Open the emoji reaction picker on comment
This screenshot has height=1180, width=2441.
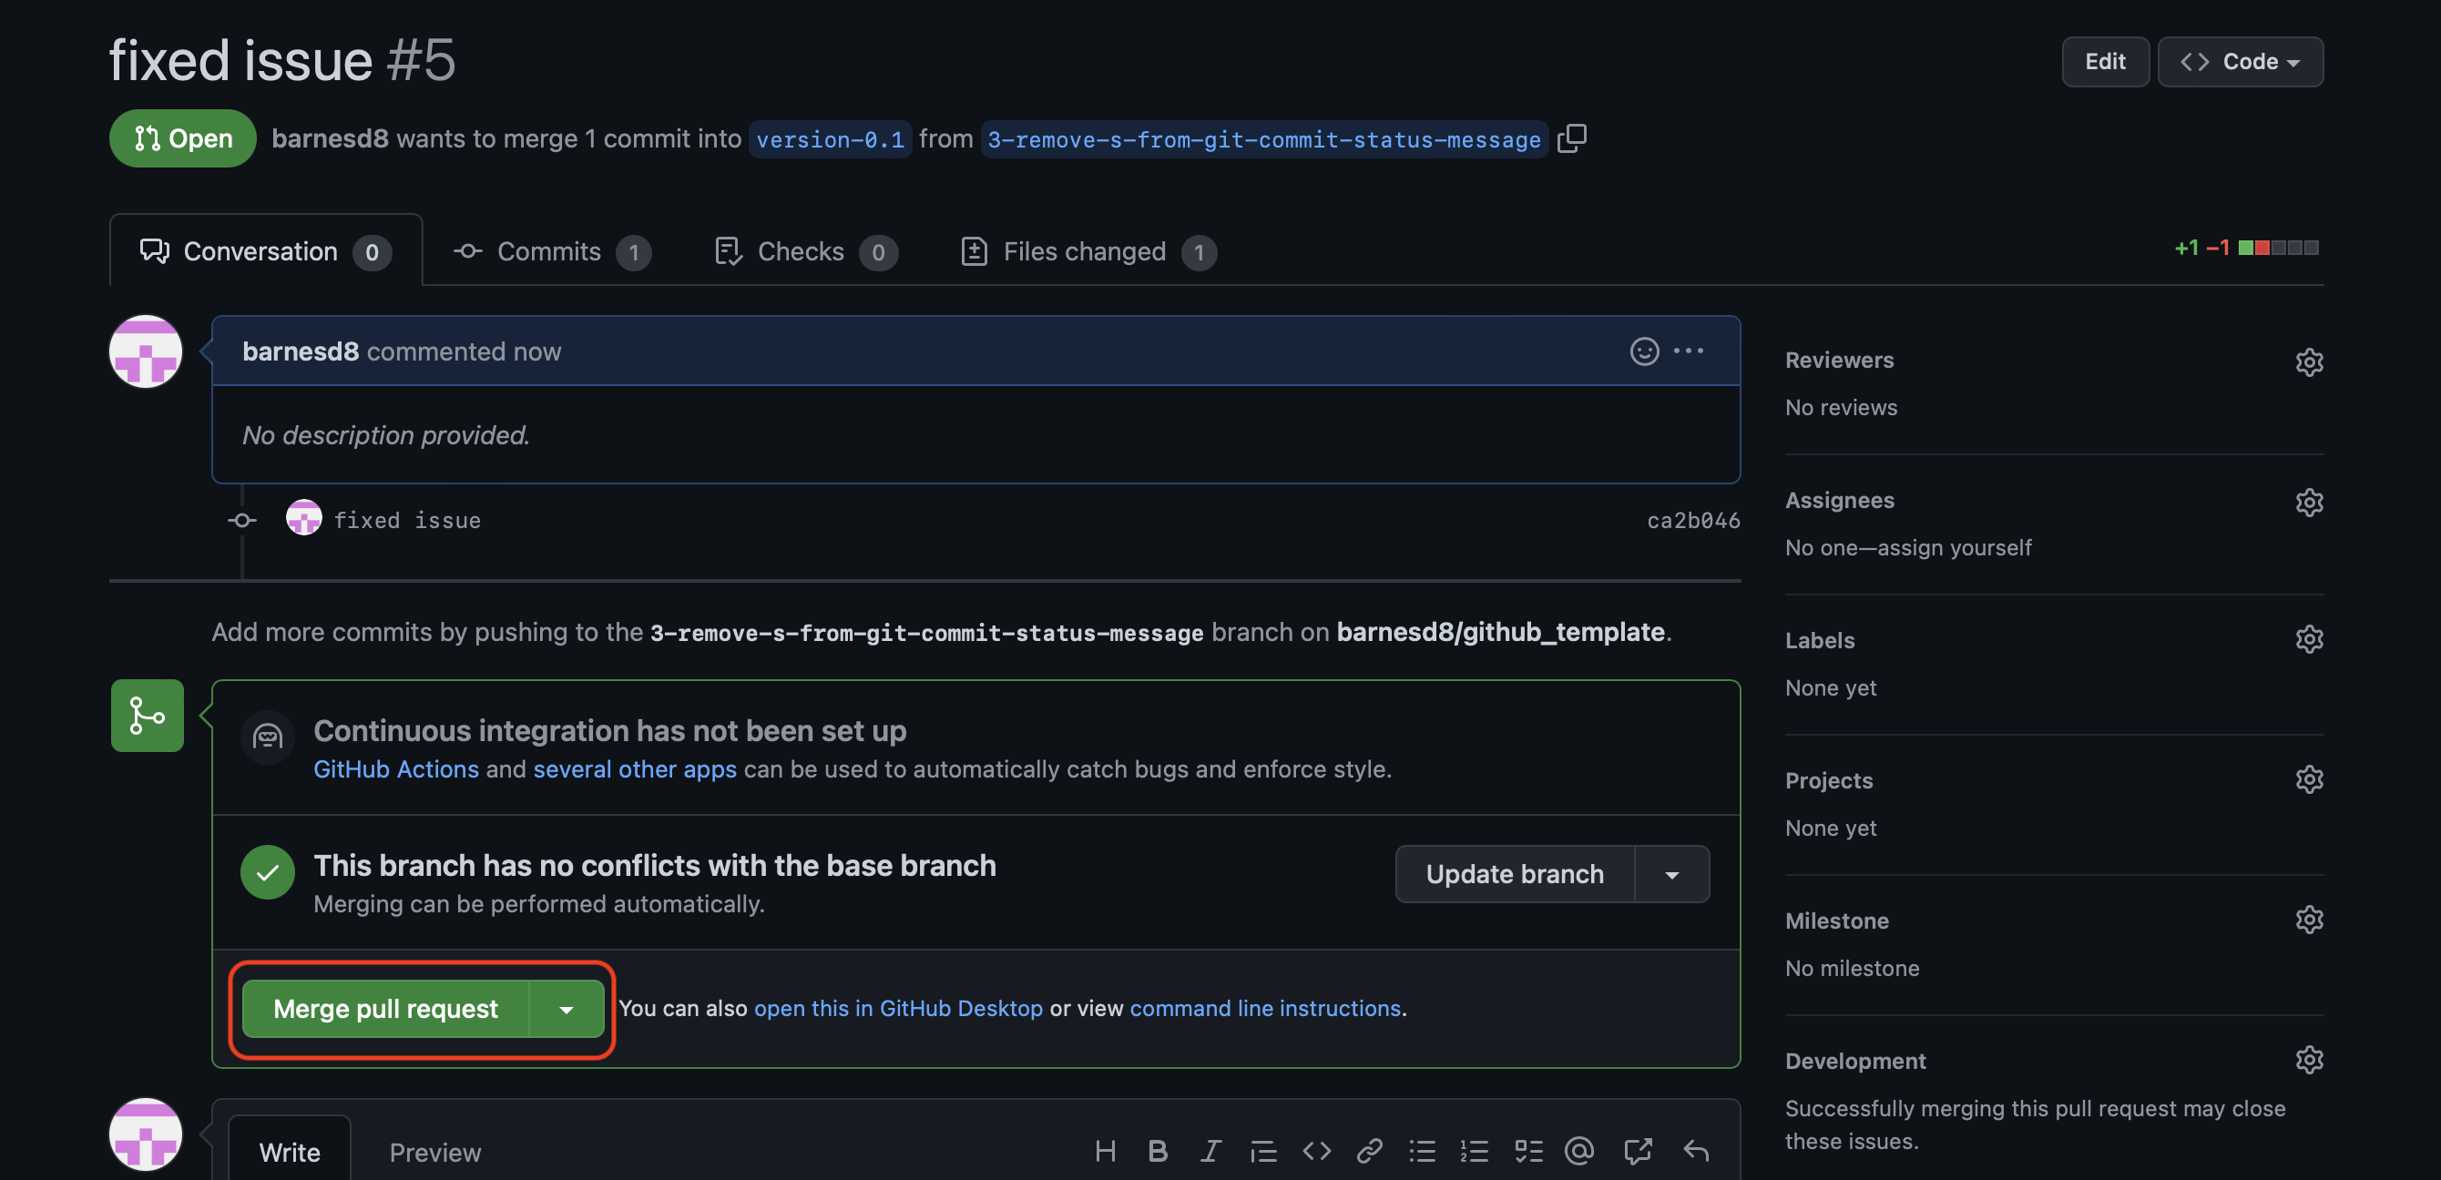pyautogui.click(x=1644, y=351)
